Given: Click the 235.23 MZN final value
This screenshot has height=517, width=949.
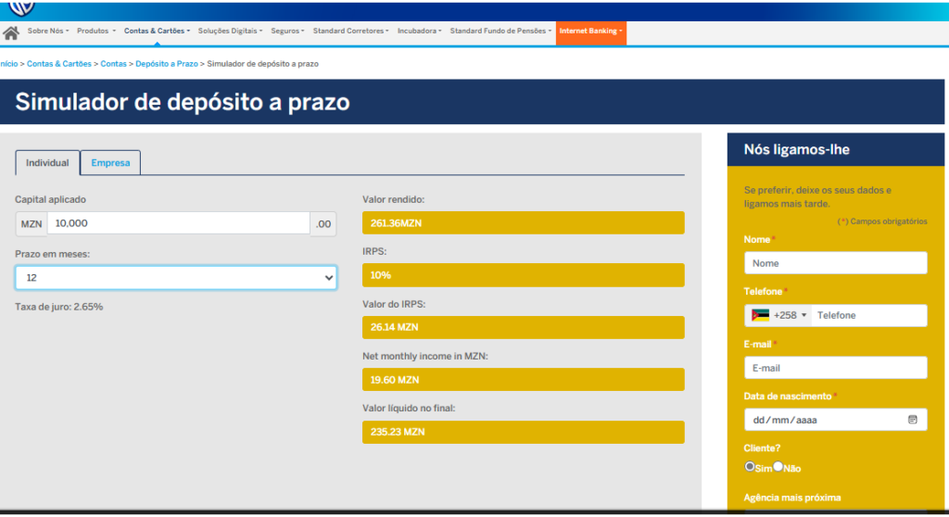Looking at the screenshot, I should click(523, 433).
